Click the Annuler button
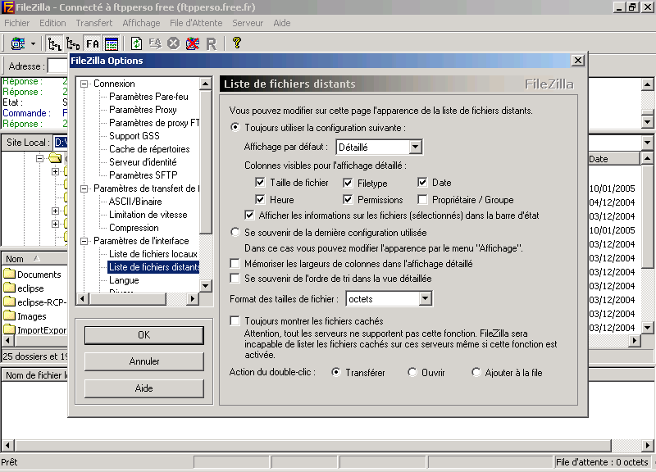Image resolution: width=656 pixels, height=472 pixels. [144, 361]
